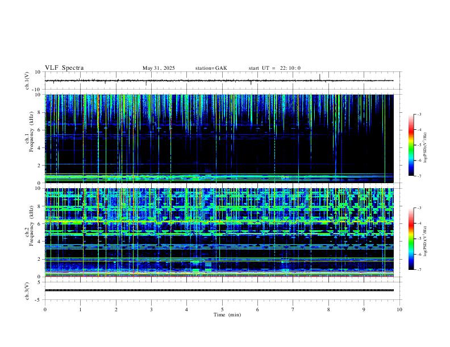The width and height of the screenshot is (450, 347).
Task: Click the "ch.3(V)" waveform axis label
Action: [27, 291]
